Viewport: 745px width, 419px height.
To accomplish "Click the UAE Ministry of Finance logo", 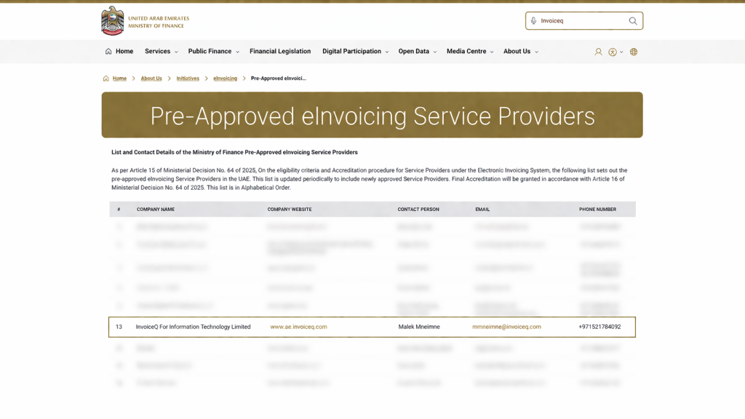I will coord(146,21).
